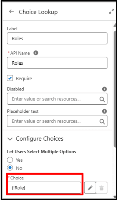Expand the panel with the diagonal arrows icon

112,11
